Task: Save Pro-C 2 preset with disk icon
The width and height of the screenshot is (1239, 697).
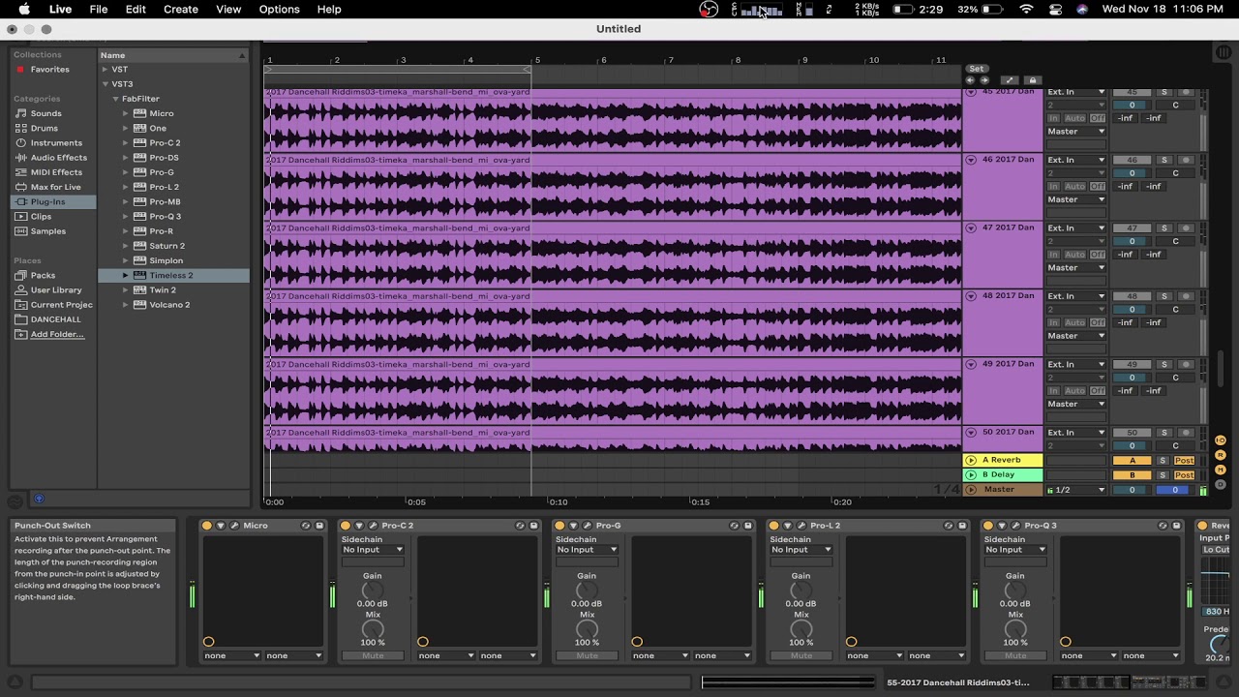Action: pos(533,526)
